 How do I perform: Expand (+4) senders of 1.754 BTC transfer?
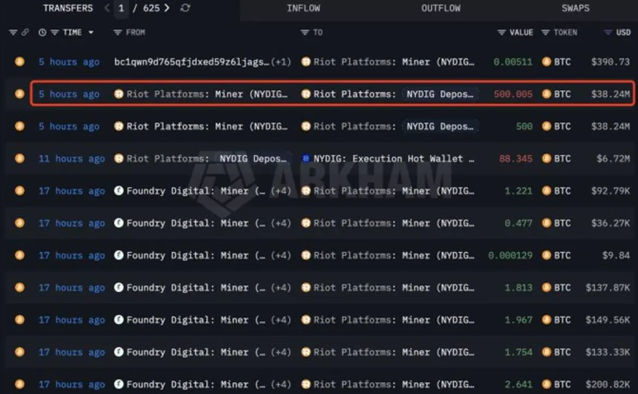click(x=281, y=352)
